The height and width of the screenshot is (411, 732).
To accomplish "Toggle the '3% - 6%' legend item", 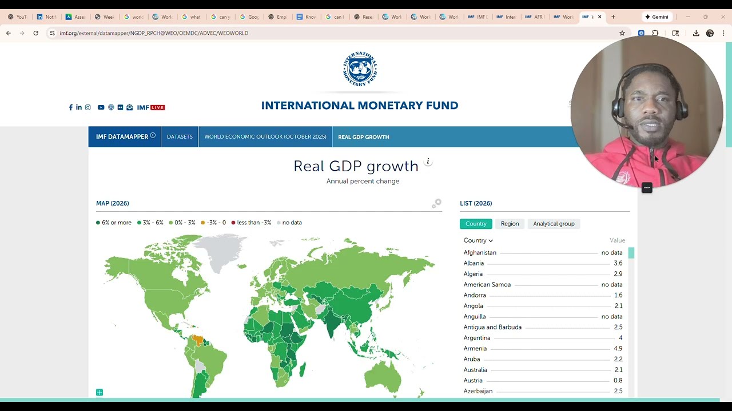I will 150,223.
